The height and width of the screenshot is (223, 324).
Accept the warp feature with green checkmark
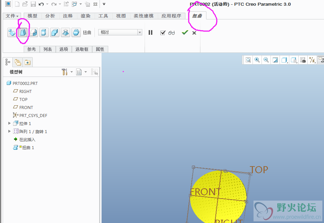pyautogui.click(x=185, y=32)
